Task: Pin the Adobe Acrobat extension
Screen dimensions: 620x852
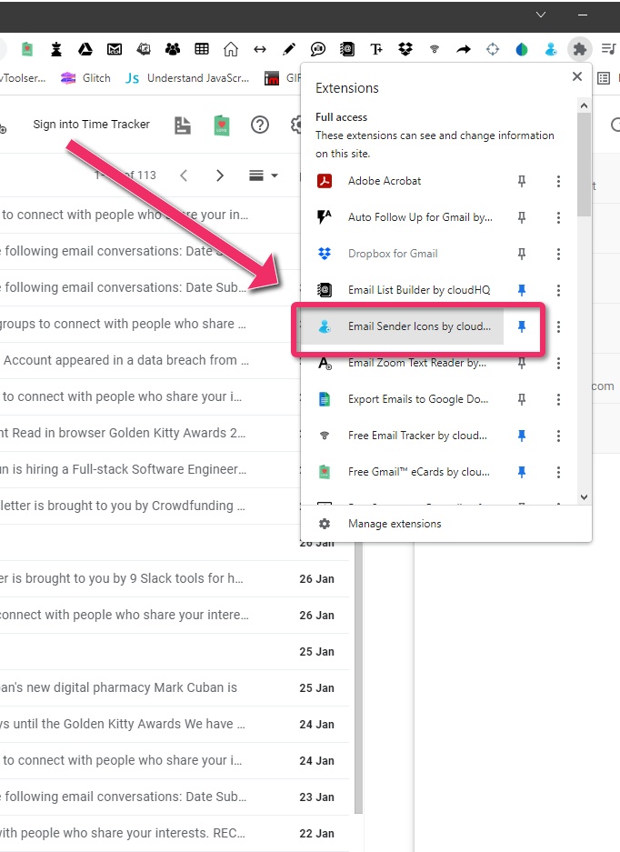Action: 522,181
